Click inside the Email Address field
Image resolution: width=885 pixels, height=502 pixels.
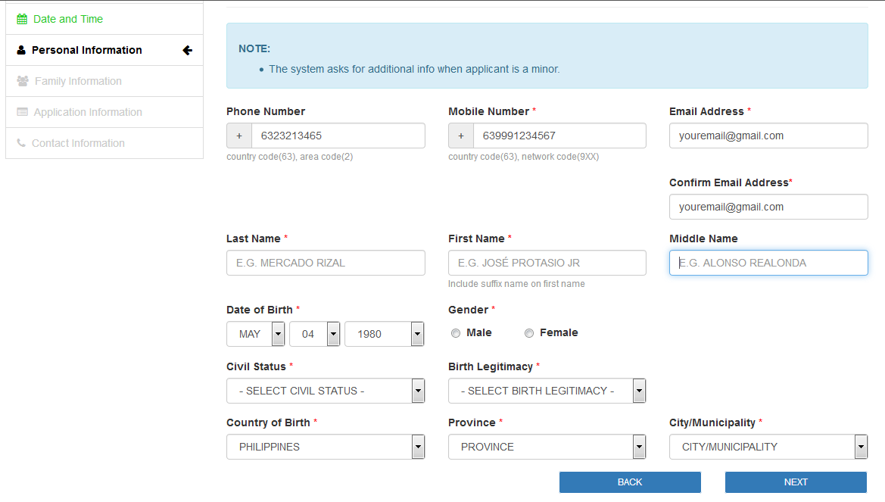pyautogui.click(x=768, y=136)
